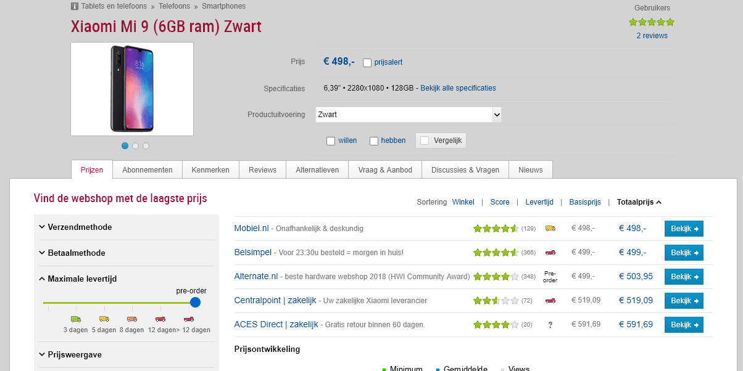Click the yellow delivery truck icon for Mobiel.nl
743x371 pixels.
[x=550, y=228]
